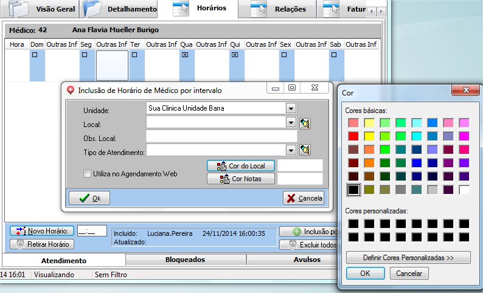Click the lookup icon beside Local field

pyautogui.click(x=305, y=123)
